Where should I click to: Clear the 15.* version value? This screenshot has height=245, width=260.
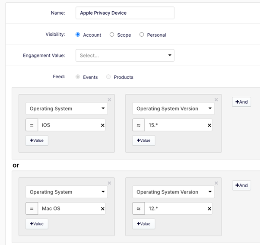(x=209, y=125)
